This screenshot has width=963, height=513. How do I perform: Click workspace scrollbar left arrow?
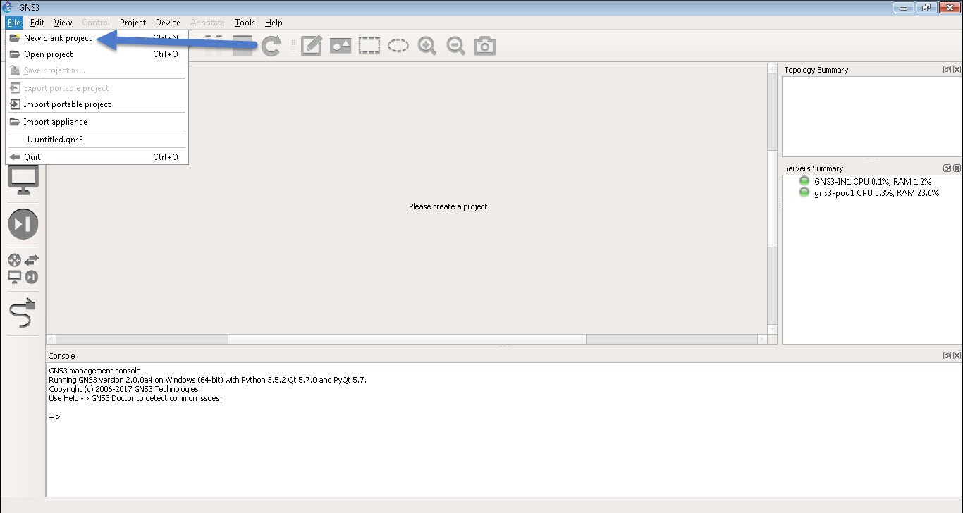tap(51, 339)
